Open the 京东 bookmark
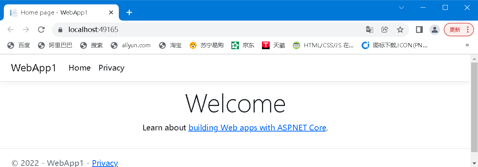Image resolution: width=478 pixels, height=167 pixels. click(243, 45)
